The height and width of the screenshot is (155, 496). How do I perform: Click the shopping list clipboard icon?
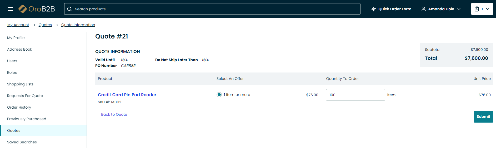pyautogui.click(x=477, y=9)
